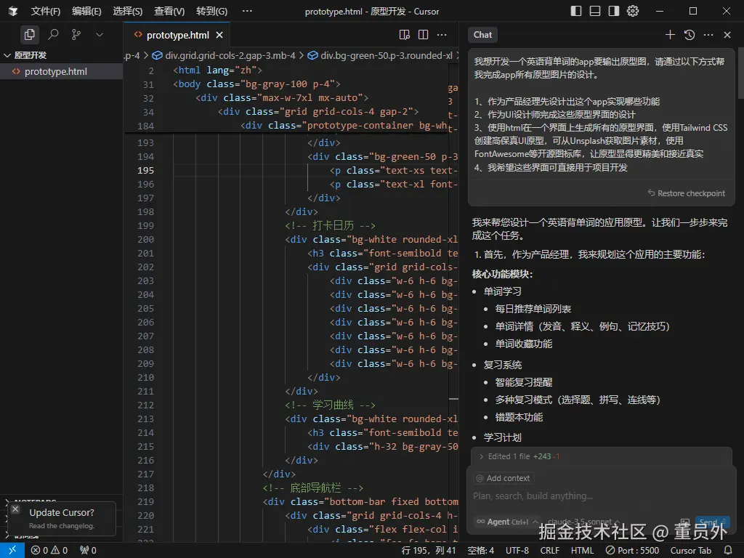Toggle primary sidebar layout icon

pos(576,11)
